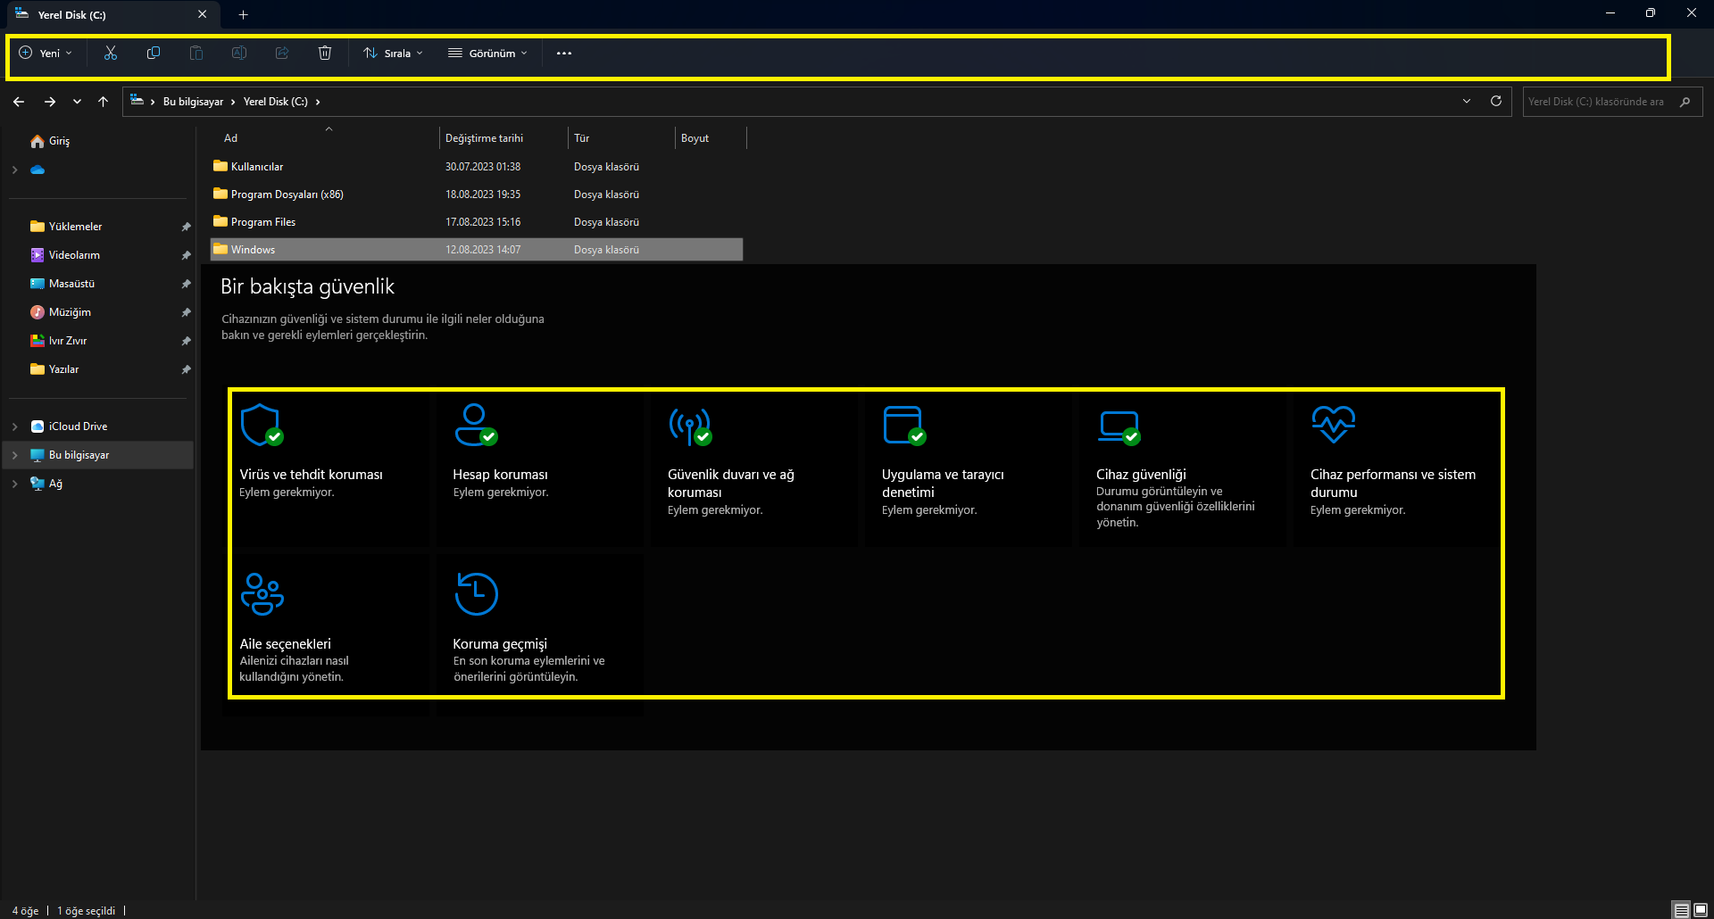Navigate up one folder level

click(104, 102)
